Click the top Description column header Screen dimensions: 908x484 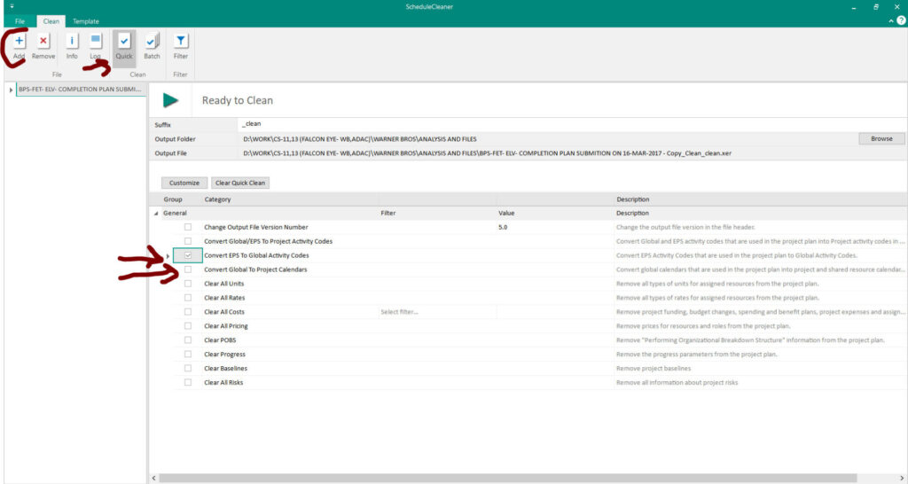632,199
